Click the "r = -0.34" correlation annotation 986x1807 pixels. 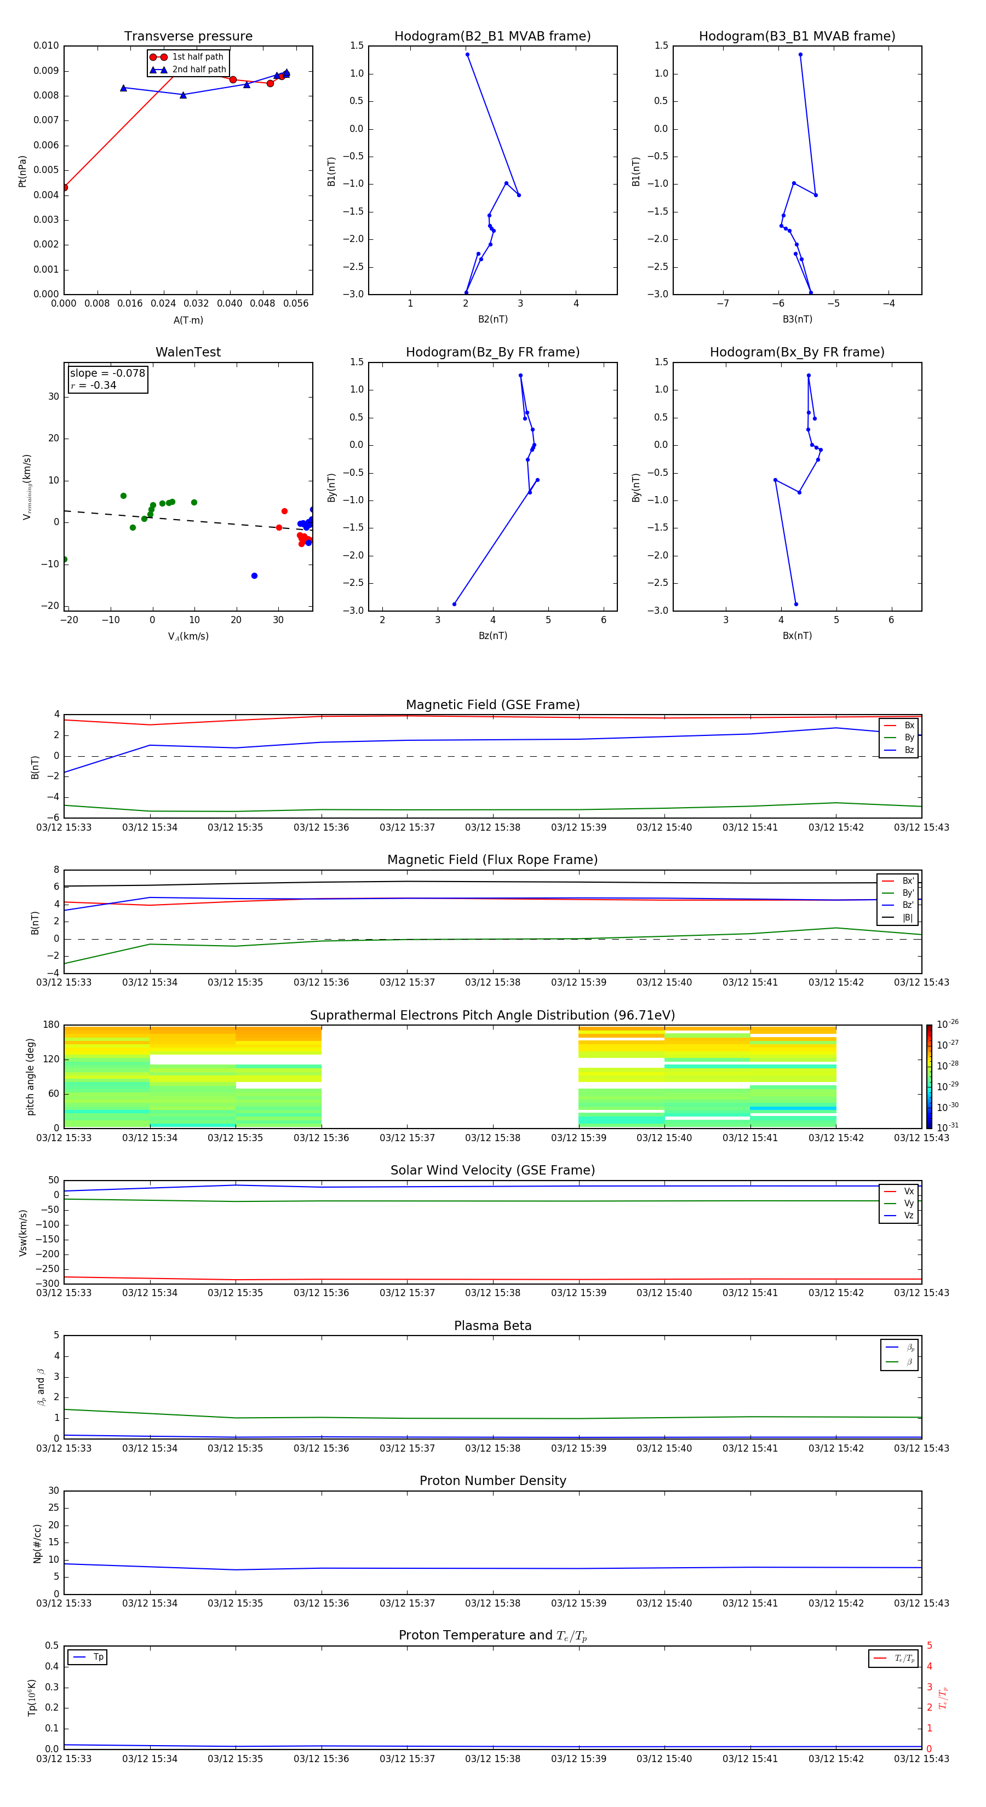pos(93,385)
